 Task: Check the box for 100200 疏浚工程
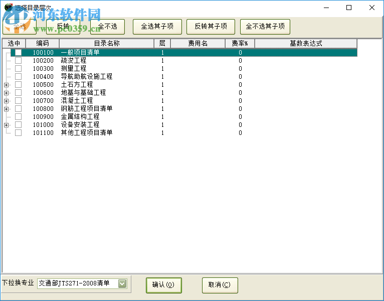[x=18, y=61]
